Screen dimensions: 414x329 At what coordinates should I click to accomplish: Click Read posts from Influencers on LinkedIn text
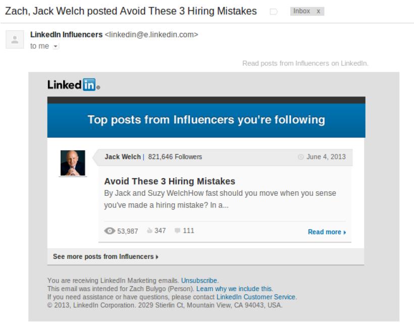(305, 64)
